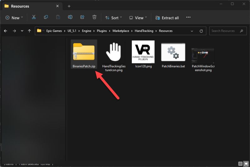
Task: Expand chevron after Engine breadcrumb
Action: tap(94, 31)
